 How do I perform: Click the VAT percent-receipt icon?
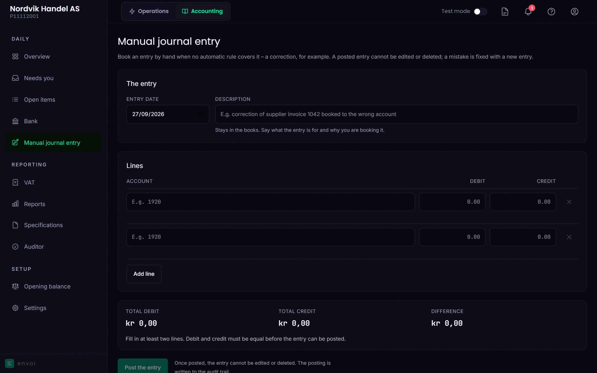pyautogui.click(x=15, y=182)
